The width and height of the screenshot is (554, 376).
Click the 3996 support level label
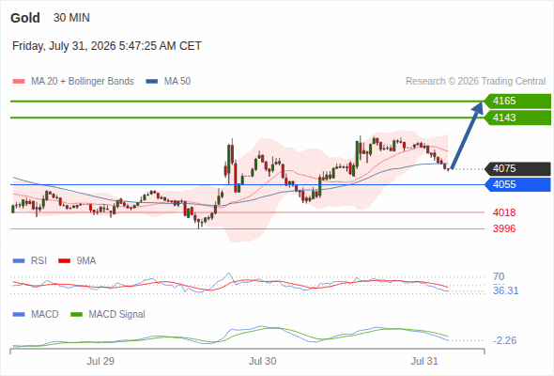[504, 228]
